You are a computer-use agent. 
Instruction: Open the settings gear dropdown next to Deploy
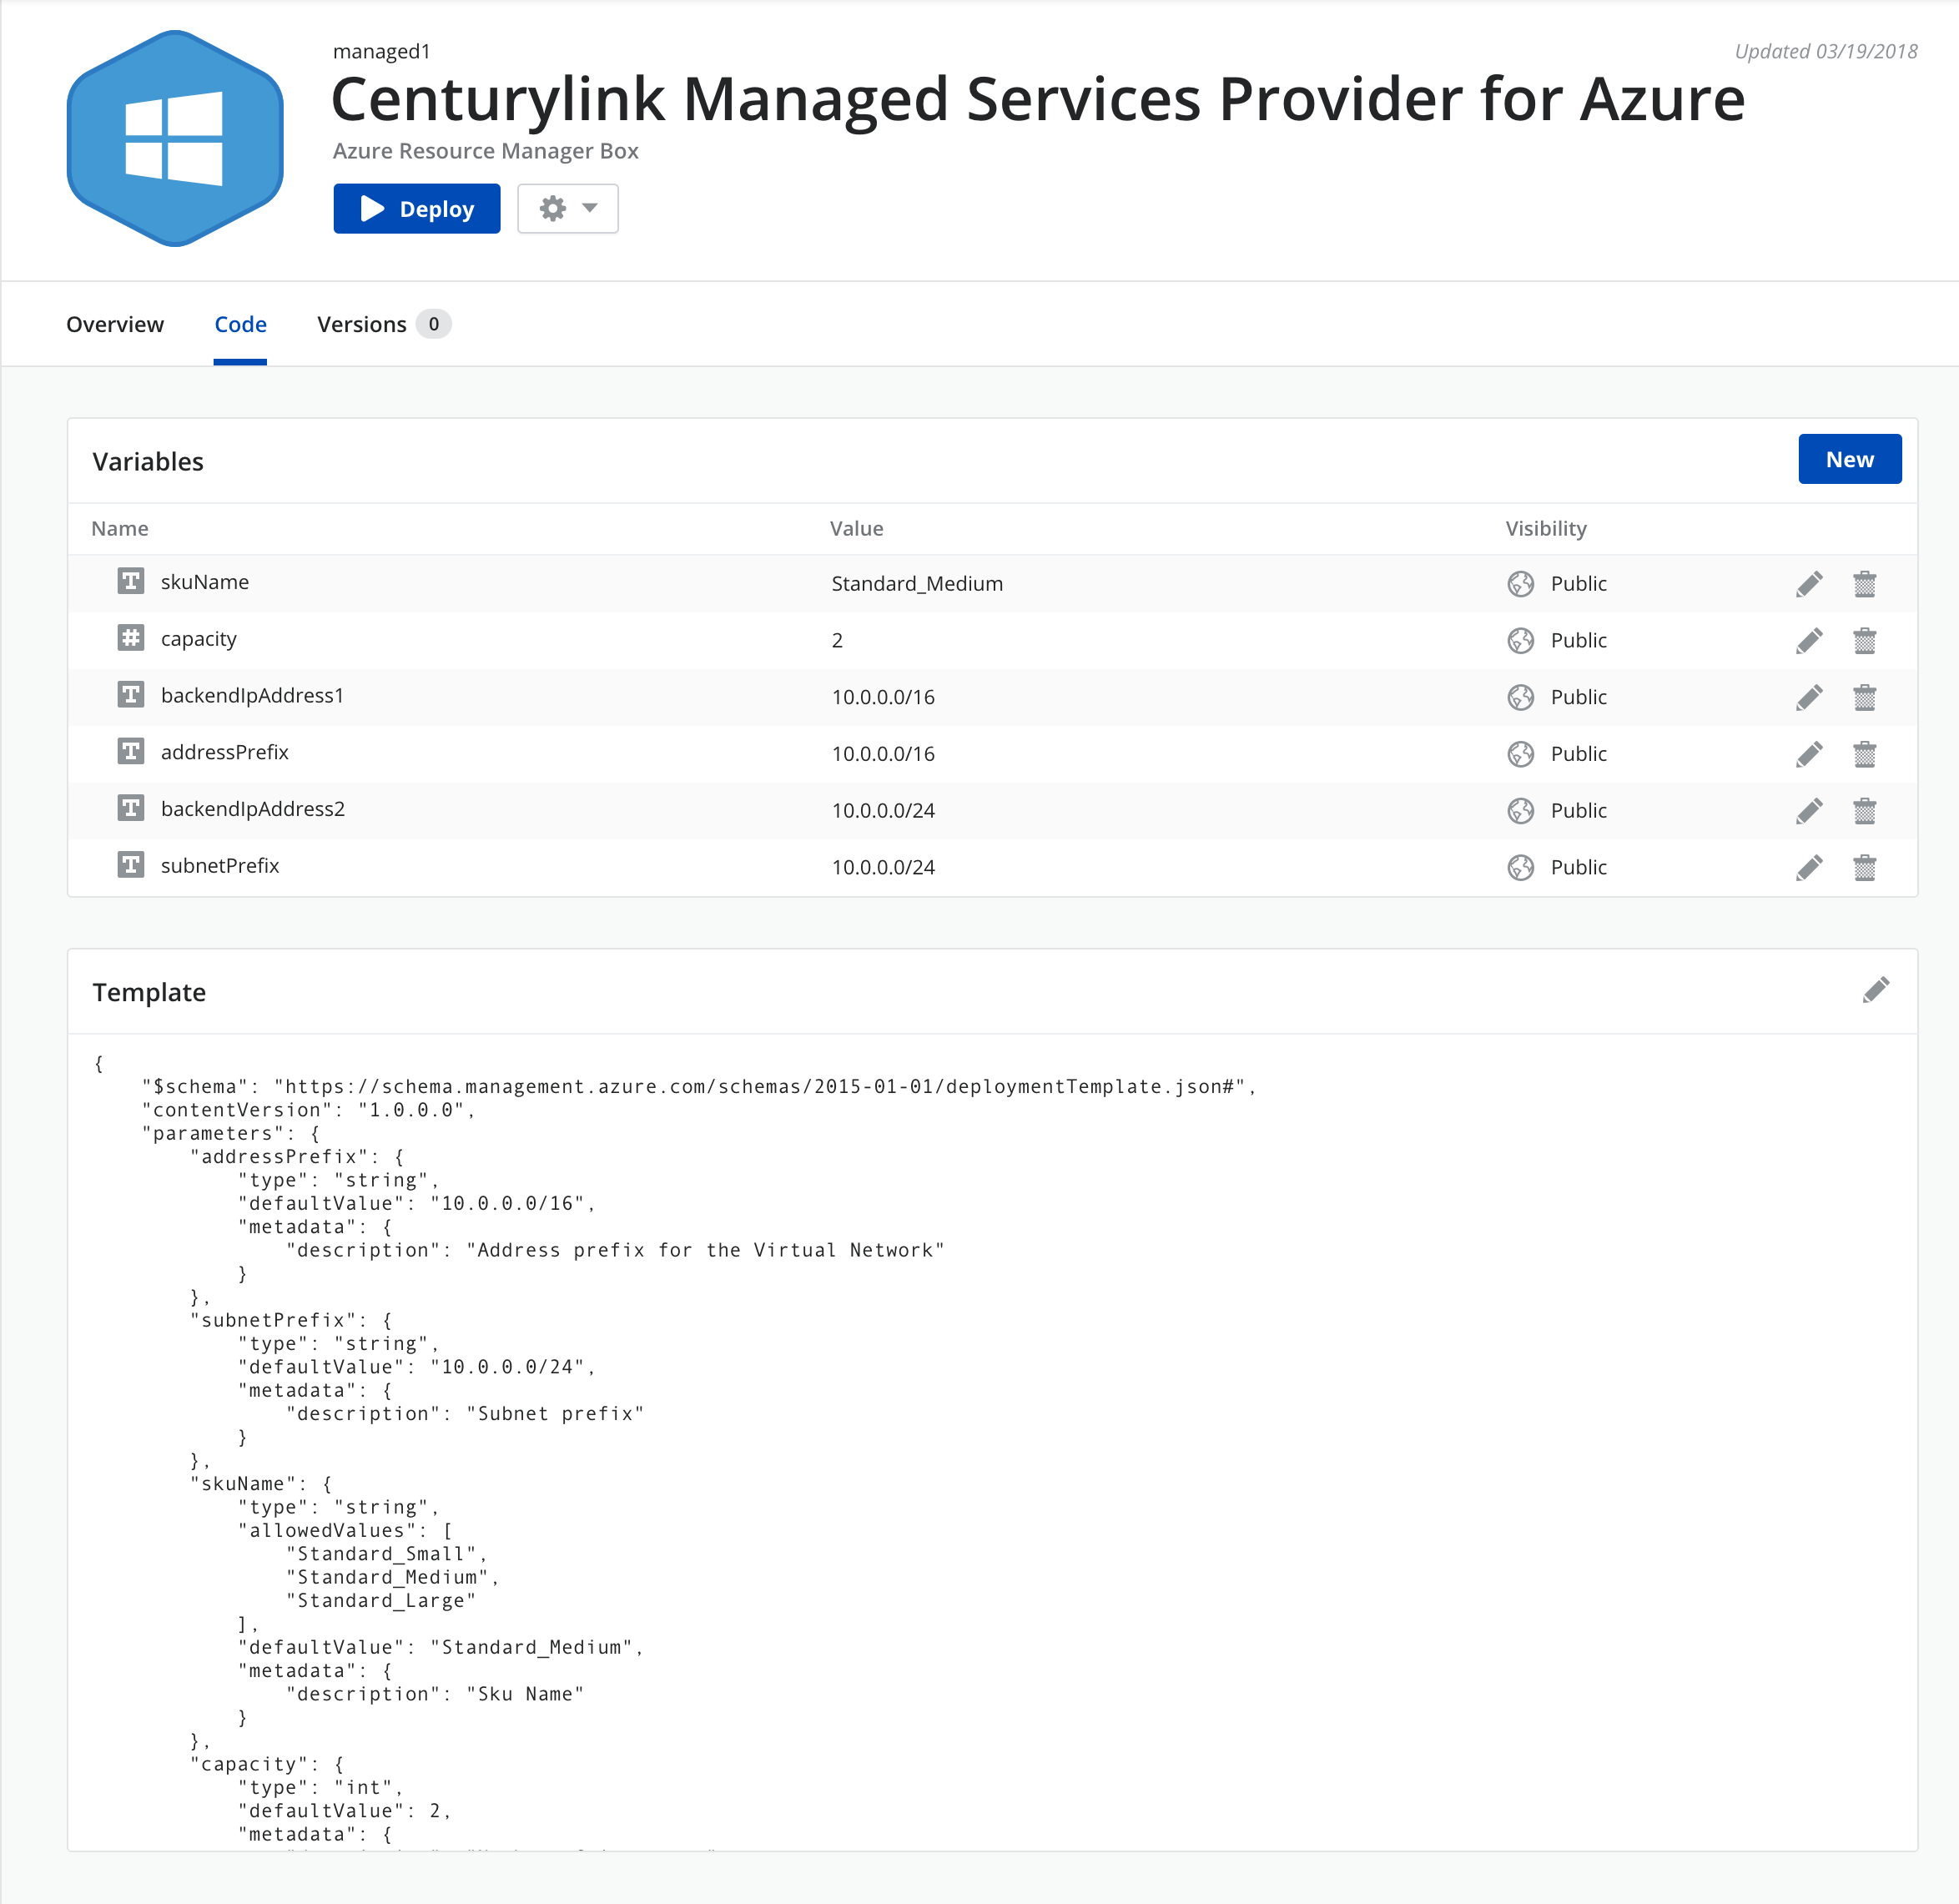tap(565, 208)
